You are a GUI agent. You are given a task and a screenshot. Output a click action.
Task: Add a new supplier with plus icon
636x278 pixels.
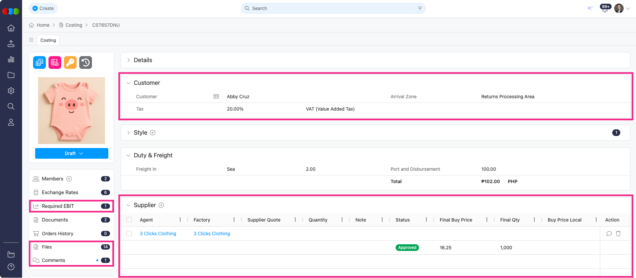(161, 205)
